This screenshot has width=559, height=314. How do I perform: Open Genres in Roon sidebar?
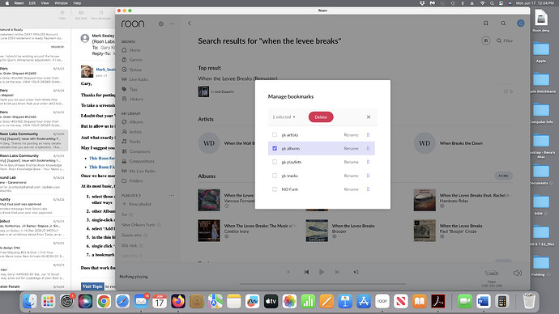(132, 60)
